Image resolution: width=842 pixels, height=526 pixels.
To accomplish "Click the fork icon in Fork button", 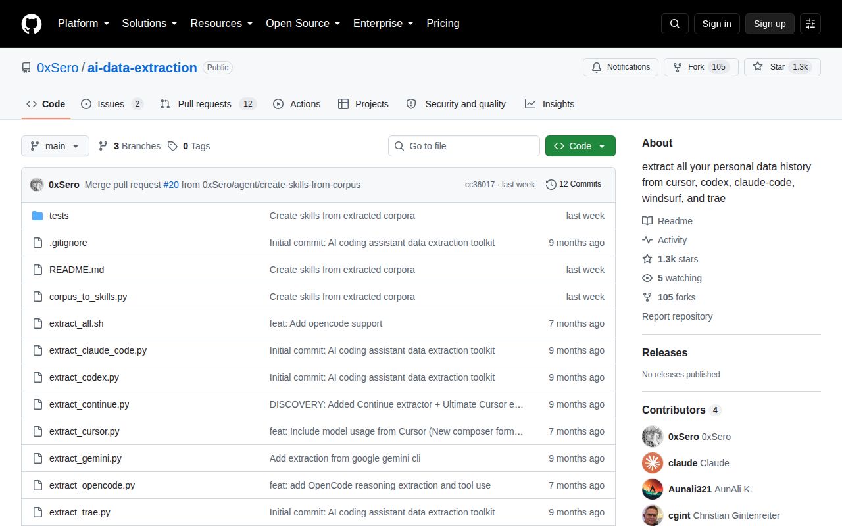I will tap(678, 67).
